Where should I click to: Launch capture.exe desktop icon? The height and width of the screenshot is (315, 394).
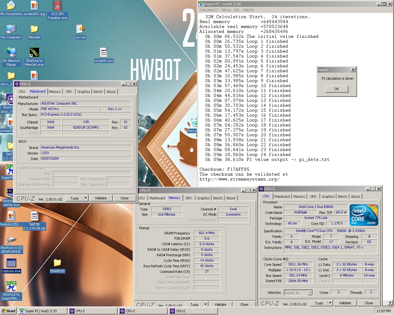[x=11, y=266]
